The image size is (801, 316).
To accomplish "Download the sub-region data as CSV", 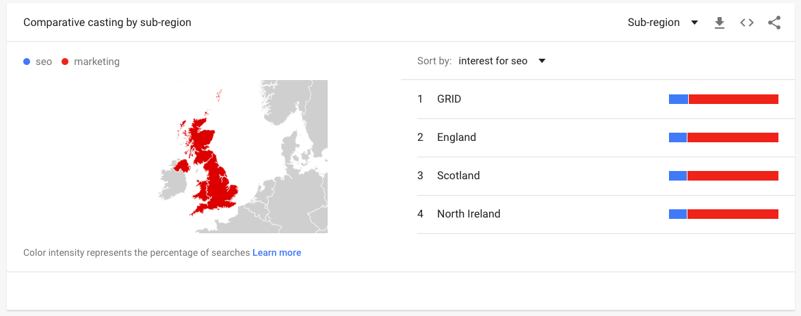I will 720,23.
